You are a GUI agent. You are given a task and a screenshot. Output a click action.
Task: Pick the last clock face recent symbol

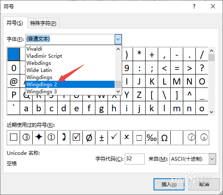(204, 138)
